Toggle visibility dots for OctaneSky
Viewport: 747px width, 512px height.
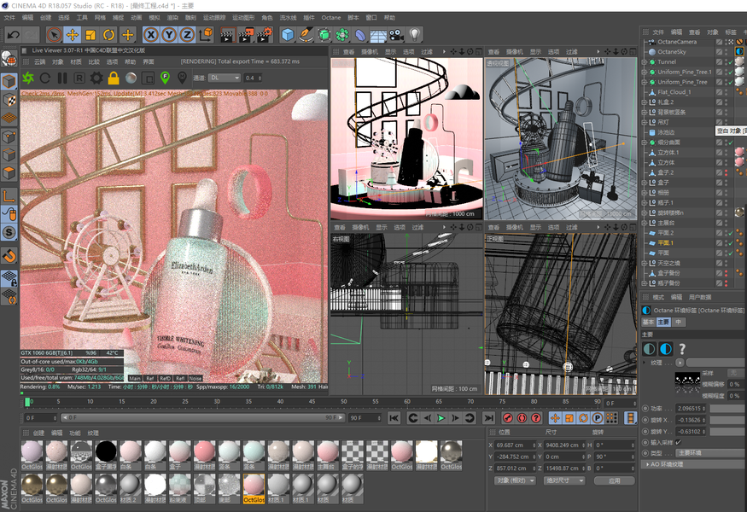point(727,51)
